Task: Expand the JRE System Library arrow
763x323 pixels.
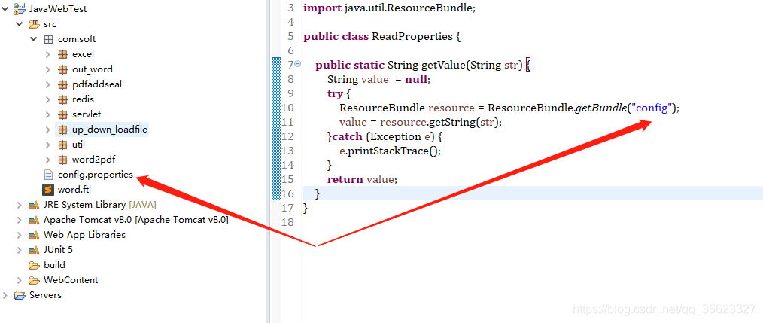Action: pos(19,205)
